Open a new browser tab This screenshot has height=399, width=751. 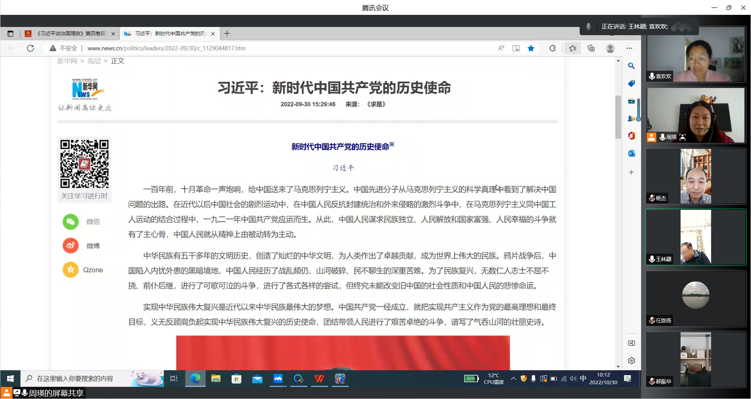(227, 34)
